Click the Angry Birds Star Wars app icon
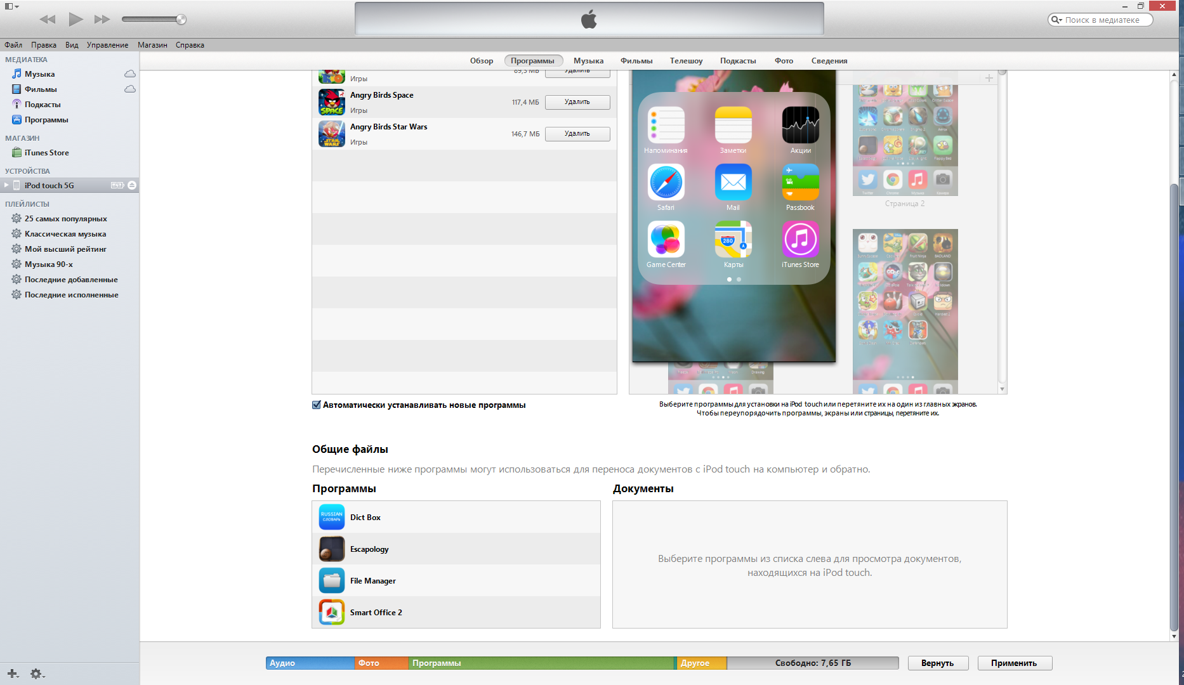 [x=332, y=134]
